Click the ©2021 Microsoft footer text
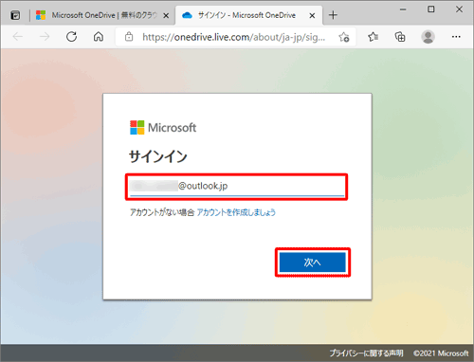The width and height of the screenshot is (474, 362). coord(441,353)
